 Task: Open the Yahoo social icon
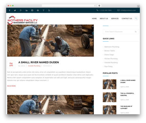44,10
